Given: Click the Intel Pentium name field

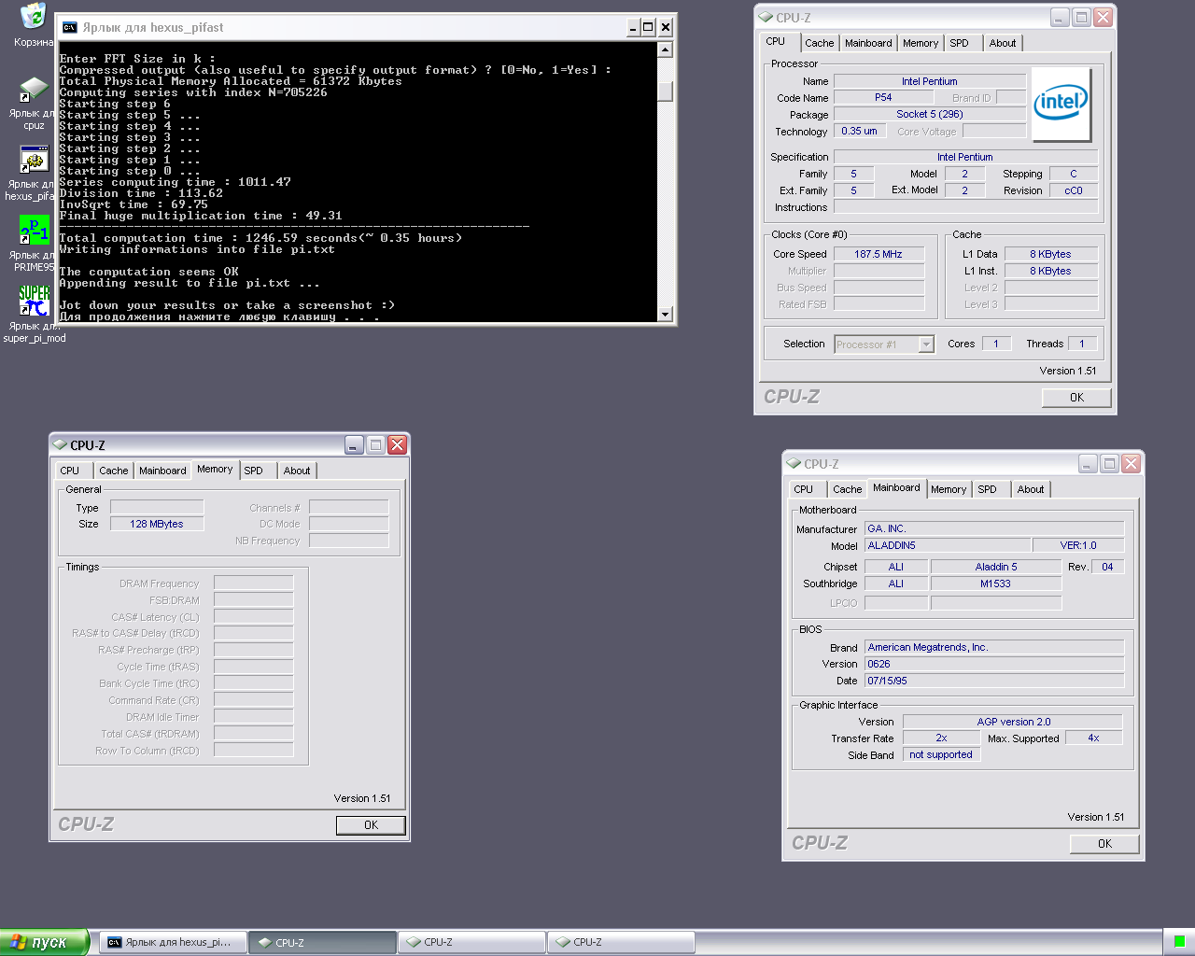Looking at the screenshot, I should (x=930, y=81).
